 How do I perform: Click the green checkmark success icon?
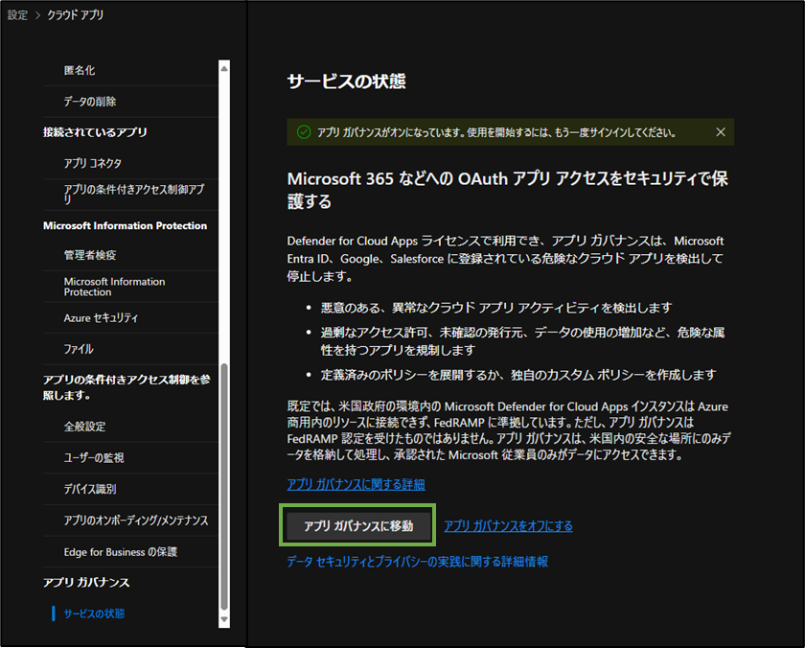pos(304,132)
